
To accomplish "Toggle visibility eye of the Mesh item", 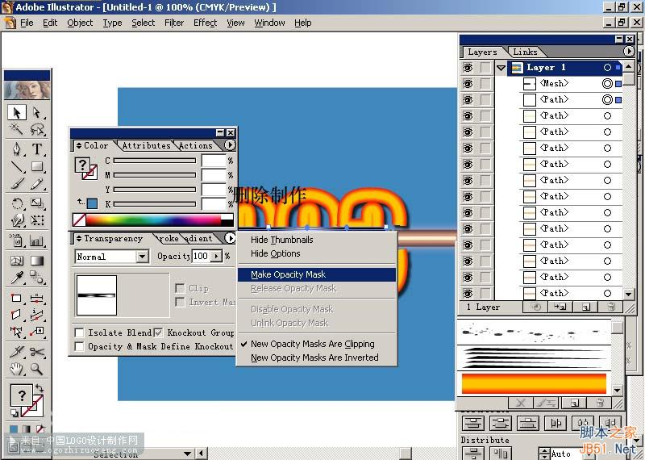I will coord(468,84).
